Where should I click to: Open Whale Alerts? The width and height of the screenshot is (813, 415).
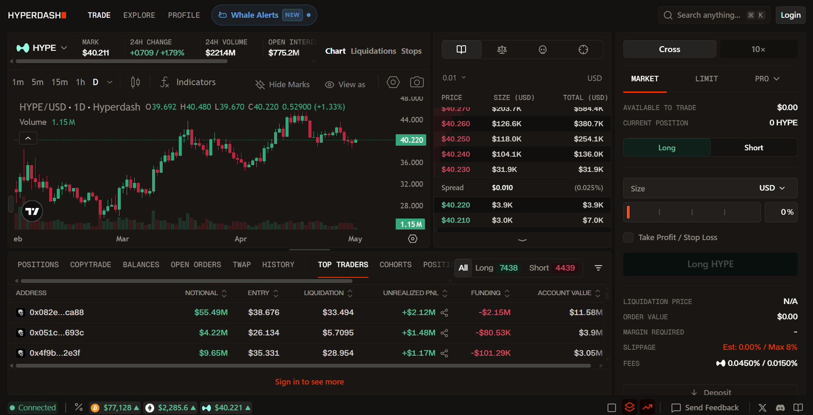(264, 15)
